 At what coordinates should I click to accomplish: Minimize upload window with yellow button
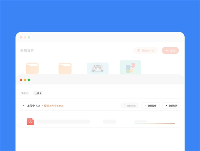25,80
